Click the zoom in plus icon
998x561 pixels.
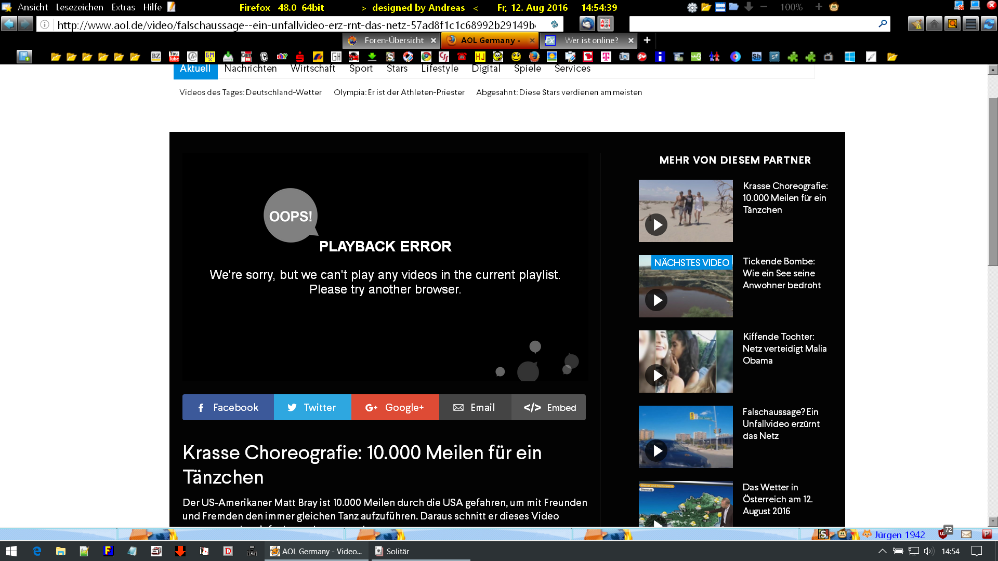(819, 7)
